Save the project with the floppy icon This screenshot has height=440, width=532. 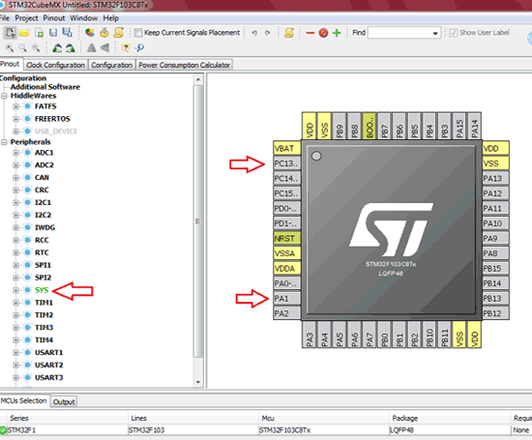53,33
